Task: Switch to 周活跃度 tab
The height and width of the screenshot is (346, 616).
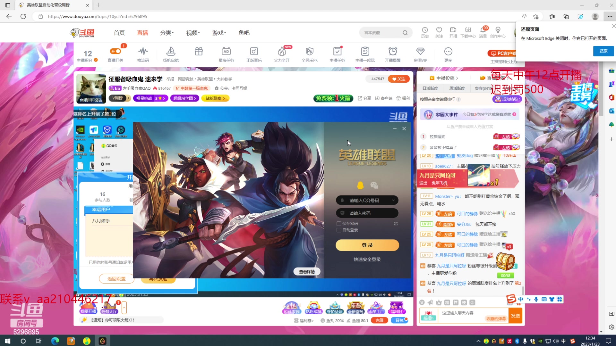Action: 457,88
